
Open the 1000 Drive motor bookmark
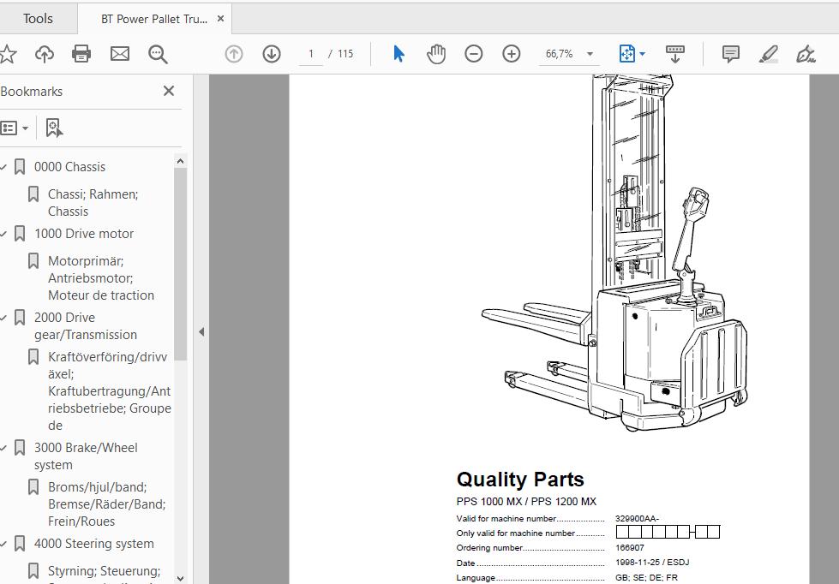tap(84, 234)
